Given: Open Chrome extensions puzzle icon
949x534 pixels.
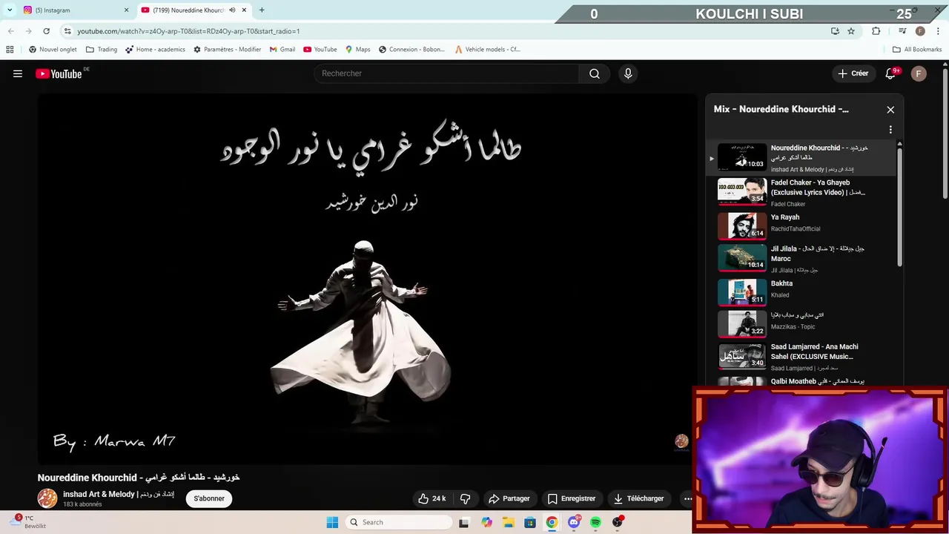Looking at the screenshot, I should 876,31.
